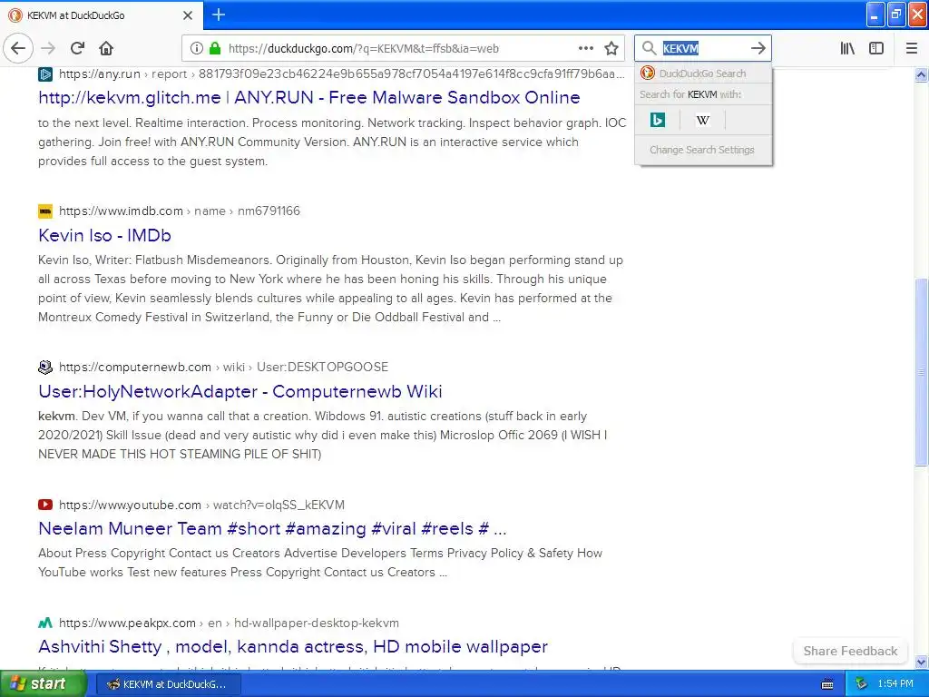Close the KEKVM at DuckDuckGo tab
929x697 pixels.
coord(188,15)
